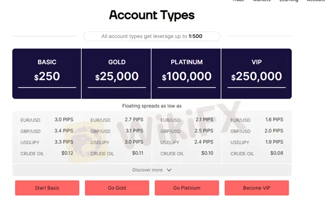Click the Go Gold button

click(117, 188)
